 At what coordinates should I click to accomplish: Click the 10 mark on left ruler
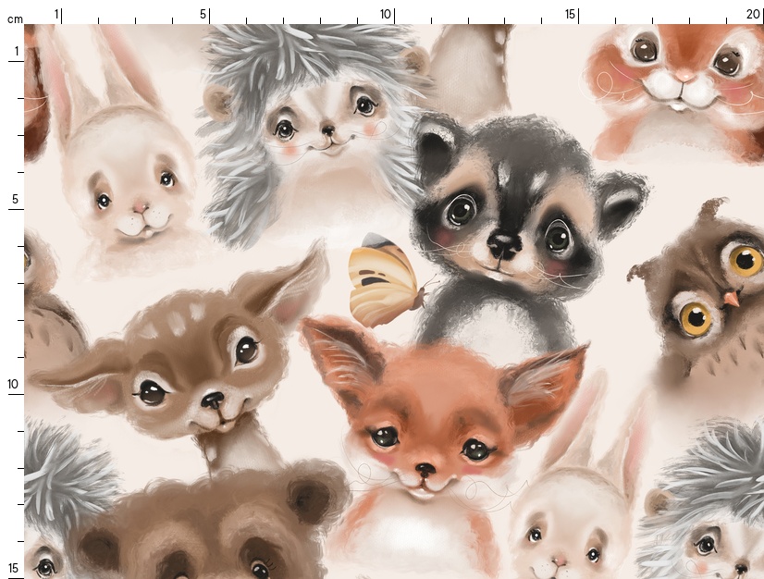click(14, 385)
